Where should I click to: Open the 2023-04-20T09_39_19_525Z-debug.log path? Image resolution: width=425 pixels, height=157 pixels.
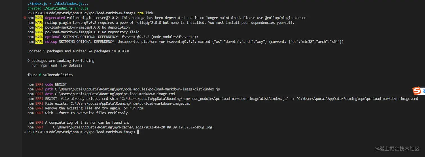click(132, 127)
